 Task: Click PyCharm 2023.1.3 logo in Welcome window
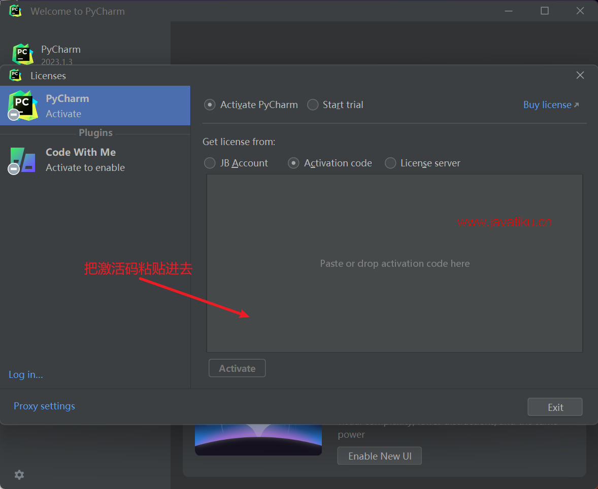pyautogui.click(x=22, y=54)
